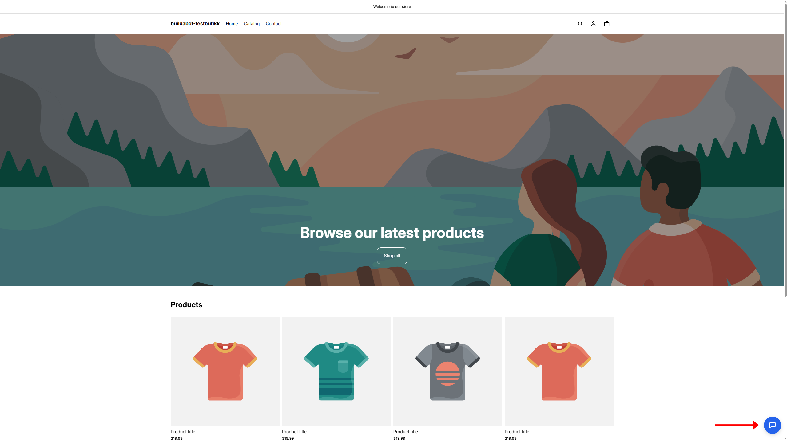Image resolution: width=787 pixels, height=440 pixels.
Task: Open the first red t-shirt product image
Action: click(x=225, y=371)
